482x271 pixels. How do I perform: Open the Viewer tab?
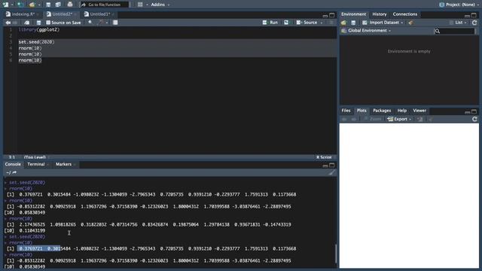pyautogui.click(x=419, y=111)
